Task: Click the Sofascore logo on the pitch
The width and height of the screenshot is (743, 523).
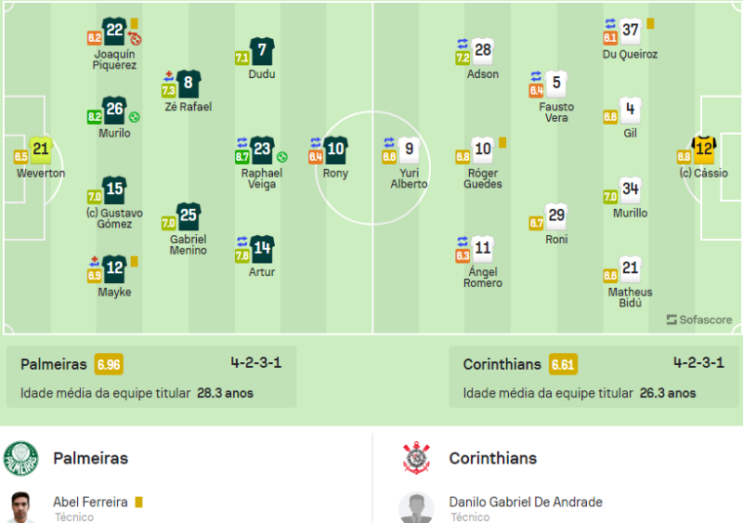Action: 699,320
